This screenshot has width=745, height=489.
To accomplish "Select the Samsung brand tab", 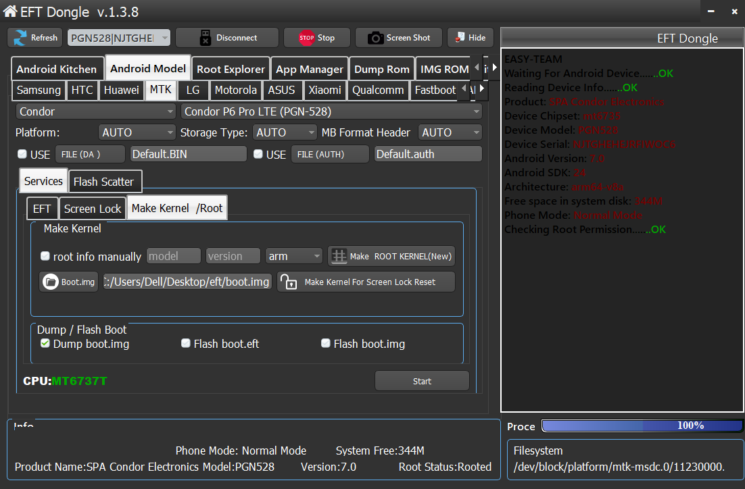I will point(39,90).
